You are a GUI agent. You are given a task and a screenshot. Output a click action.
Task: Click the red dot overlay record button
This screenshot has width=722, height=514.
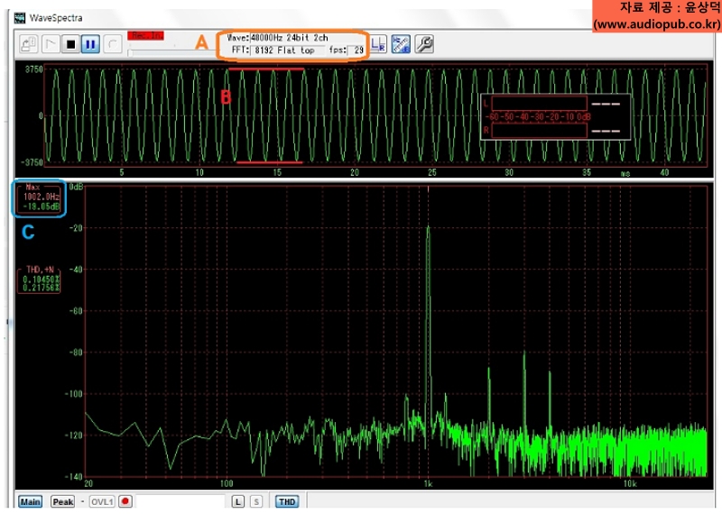click(x=125, y=501)
